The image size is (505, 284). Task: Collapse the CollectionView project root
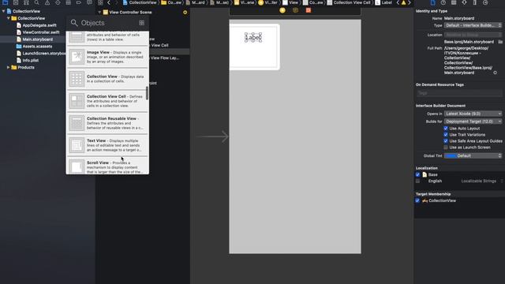point(3,11)
